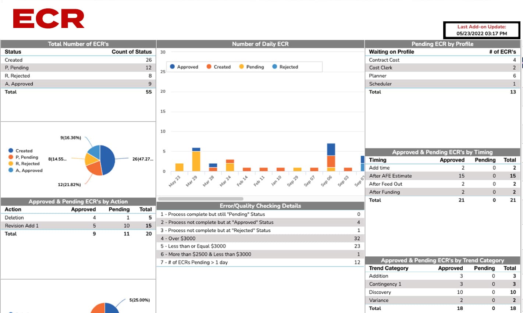This screenshot has width=523, height=313.
Task: Click the Approved & Pending ECR's by Timing title
Action: coord(442,152)
